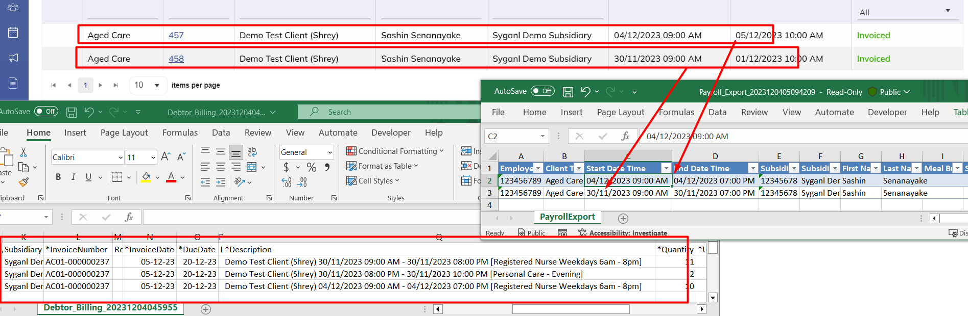This screenshot has width=968, height=316.
Task: Click the Wrap Text icon in Alignment
Action: tap(252, 152)
